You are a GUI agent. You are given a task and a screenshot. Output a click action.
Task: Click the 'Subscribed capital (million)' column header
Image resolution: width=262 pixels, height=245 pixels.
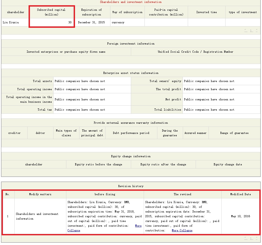click(x=51, y=12)
